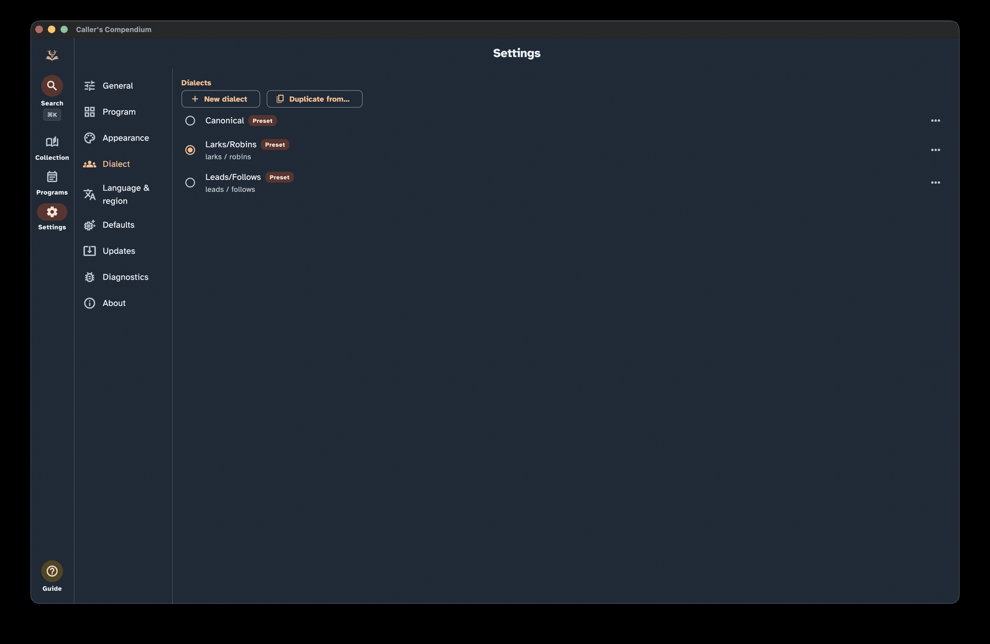The width and height of the screenshot is (990, 644).
Task: Click the 'leads / follows' subtitle text
Action: [230, 189]
